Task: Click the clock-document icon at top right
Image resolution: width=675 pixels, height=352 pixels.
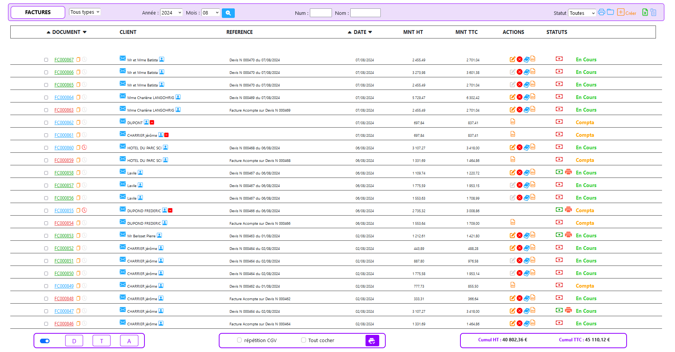Action: pos(653,12)
